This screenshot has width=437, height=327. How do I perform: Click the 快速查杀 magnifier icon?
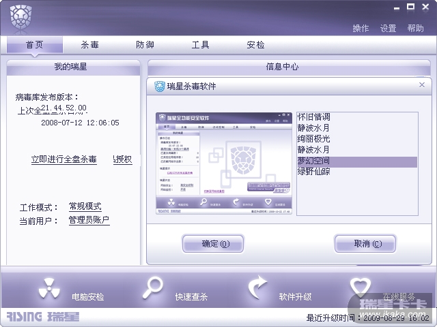[x=153, y=287]
